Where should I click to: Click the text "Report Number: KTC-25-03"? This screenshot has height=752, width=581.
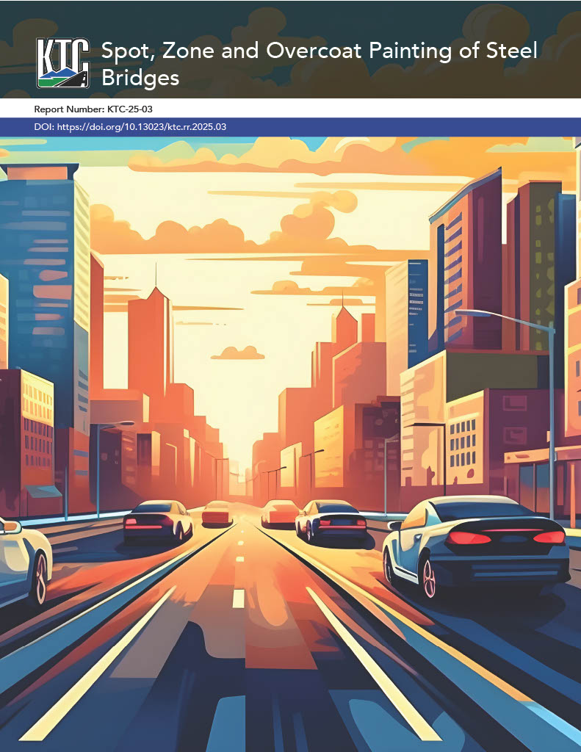point(93,109)
